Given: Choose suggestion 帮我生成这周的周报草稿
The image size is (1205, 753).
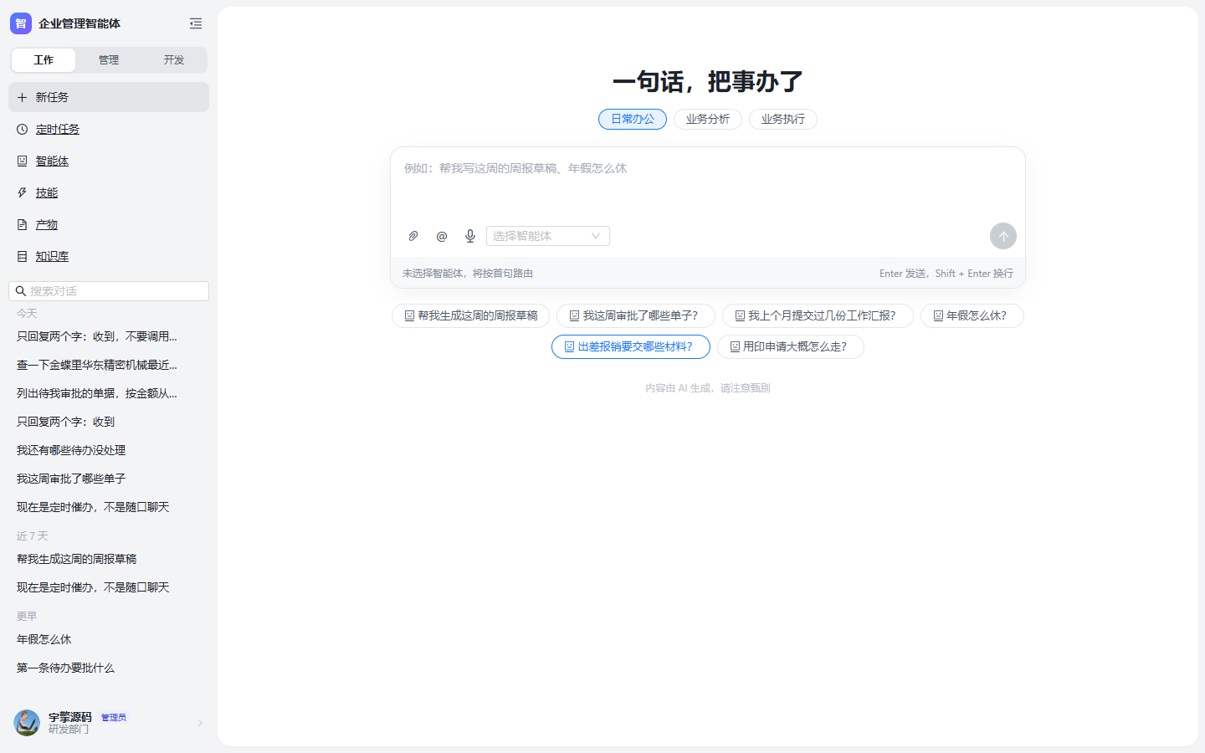Looking at the screenshot, I should point(470,315).
